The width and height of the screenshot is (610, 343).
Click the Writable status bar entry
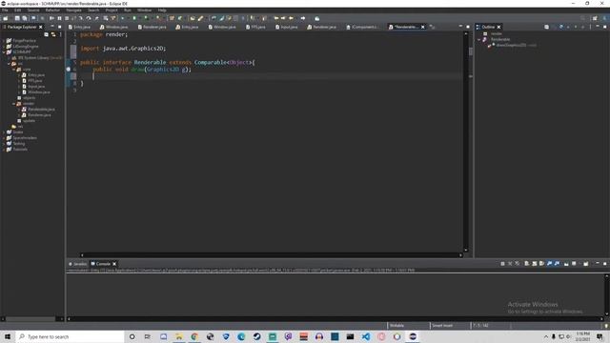396,326
